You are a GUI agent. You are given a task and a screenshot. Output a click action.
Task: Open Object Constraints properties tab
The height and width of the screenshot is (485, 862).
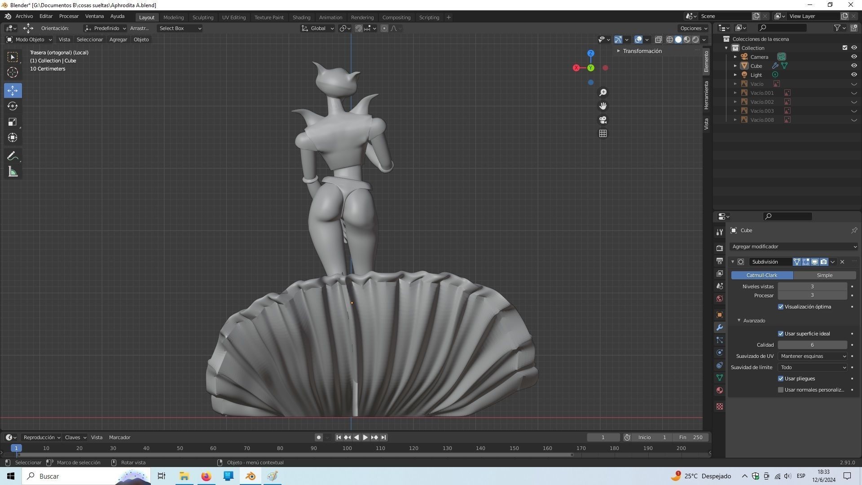(720, 365)
